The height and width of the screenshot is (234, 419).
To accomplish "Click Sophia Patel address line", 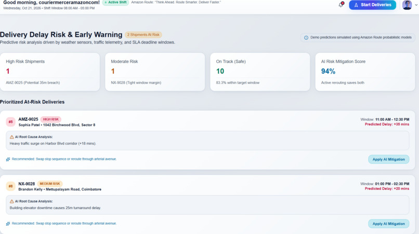I will 57,125.
